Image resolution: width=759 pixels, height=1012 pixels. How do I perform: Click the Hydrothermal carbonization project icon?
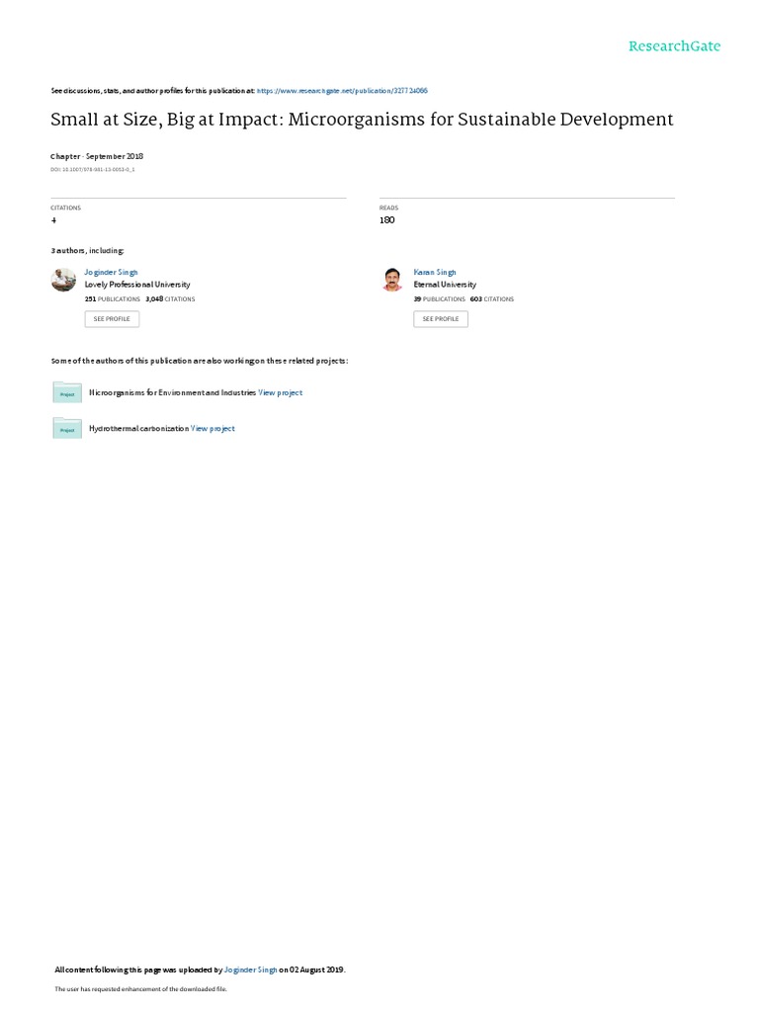pos(67,428)
